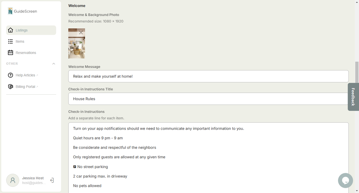Click the Billing Portal icon
The image size is (359, 193).
(11, 87)
